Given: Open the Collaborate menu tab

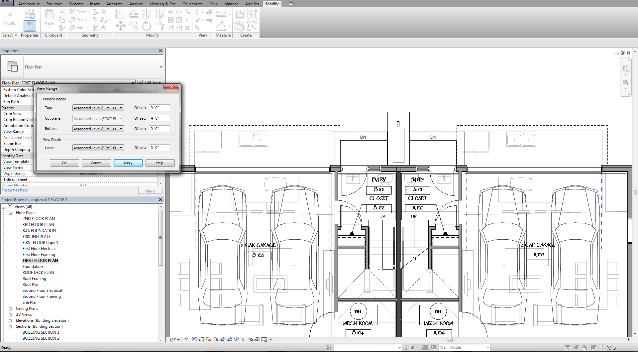Looking at the screenshot, I should [192, 4].
